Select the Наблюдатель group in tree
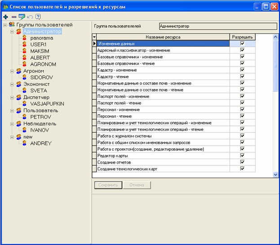The height and width of the screenshot is (245, 280). click(x=40, y=124)
